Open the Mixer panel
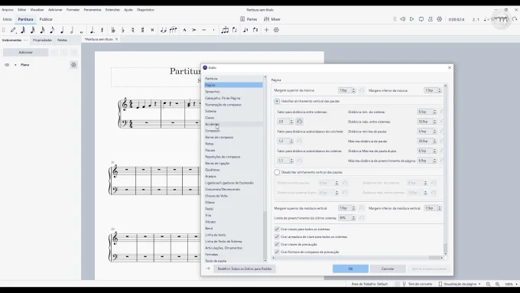 coord(272,19)
